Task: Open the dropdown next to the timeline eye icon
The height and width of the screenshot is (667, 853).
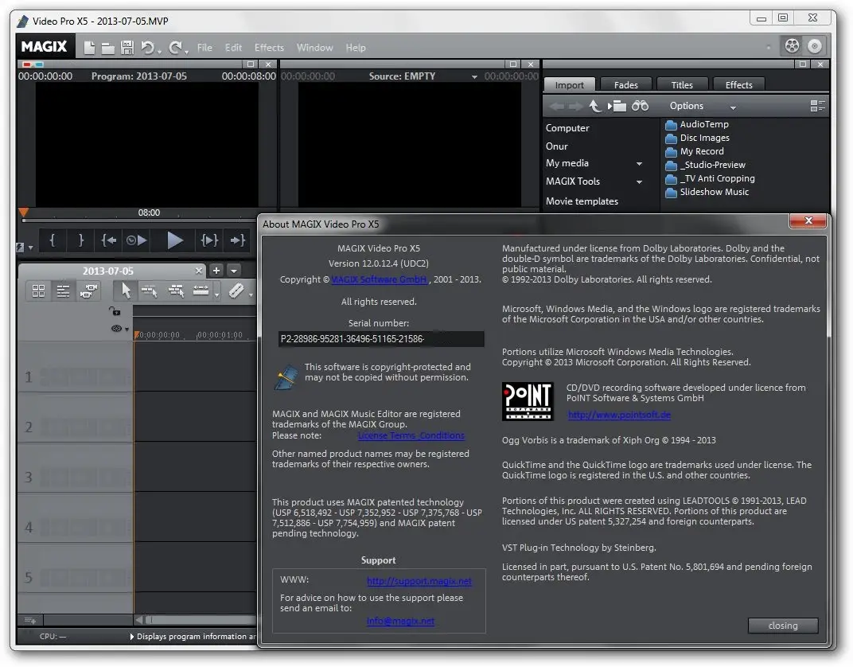Action: click(x=127, y=330)
